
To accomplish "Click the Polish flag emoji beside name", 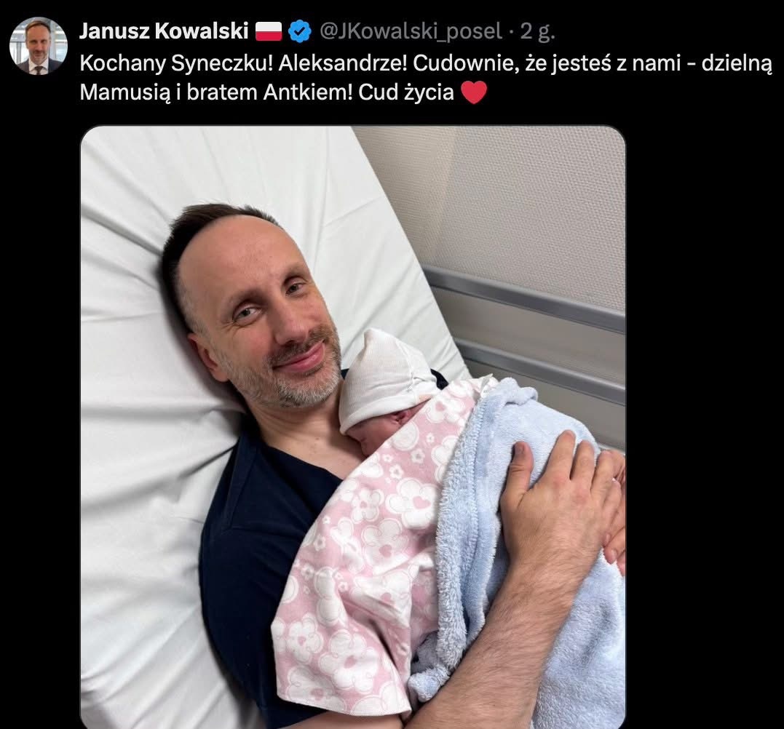I will 269,31.
